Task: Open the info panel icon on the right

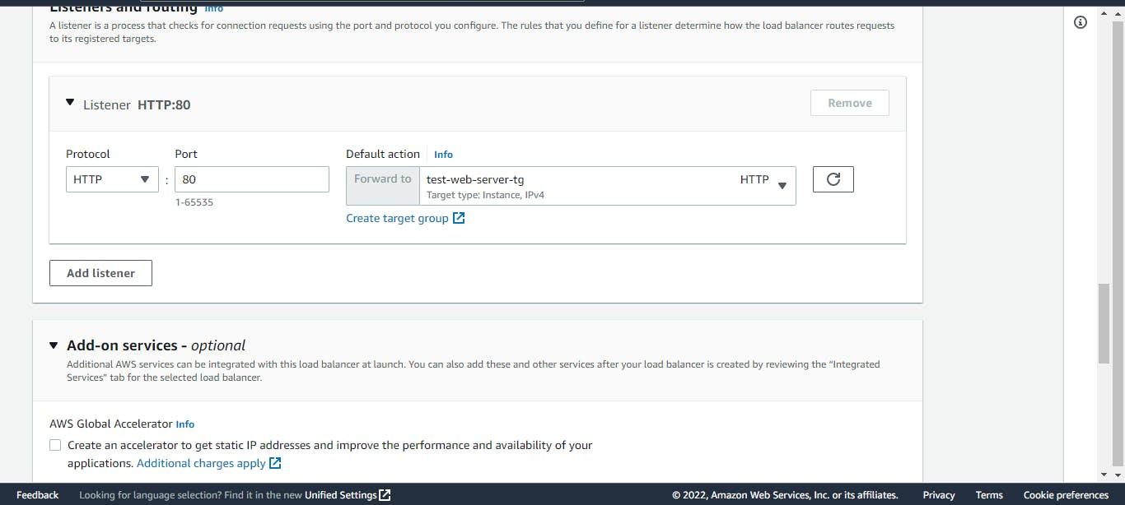Action: click(1081, 22)
